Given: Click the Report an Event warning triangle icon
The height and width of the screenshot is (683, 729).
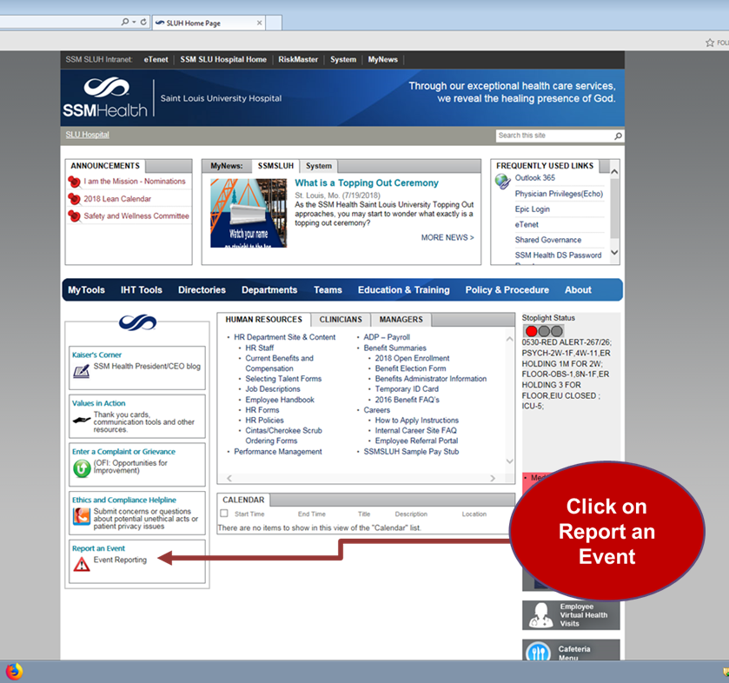Looking at the screenshot, I should pos(82,563).
